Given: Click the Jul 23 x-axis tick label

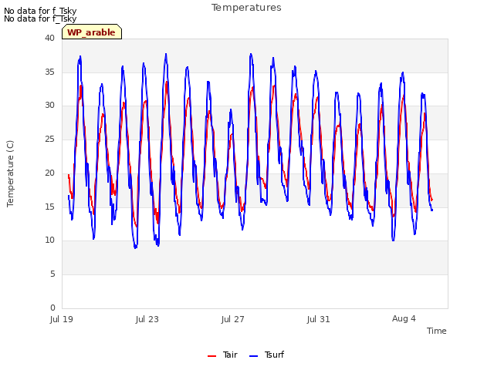Looking at the screenshot, I should (x=147, y=319).
